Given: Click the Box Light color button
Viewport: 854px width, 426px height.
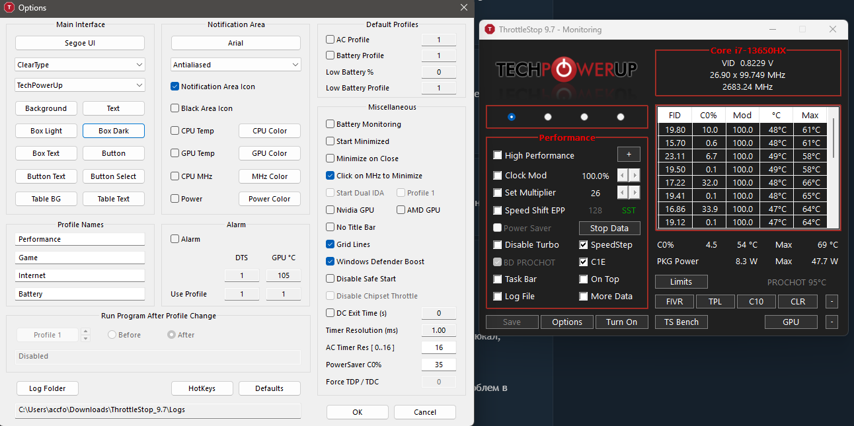Looking at the screenshot, I should 46,131.
